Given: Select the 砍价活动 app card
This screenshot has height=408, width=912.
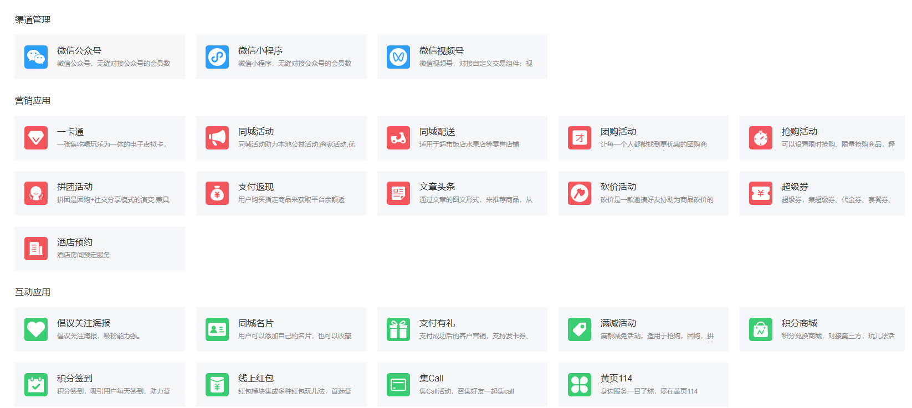Looking at the screenshot, I should click(643, 193).
